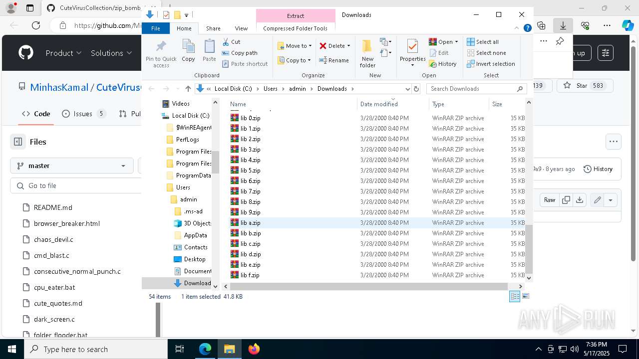The height and width of the screenshot is (359, 639).
Task: Click Pin to Quick access icon
Action: click(x=161, y=53)
